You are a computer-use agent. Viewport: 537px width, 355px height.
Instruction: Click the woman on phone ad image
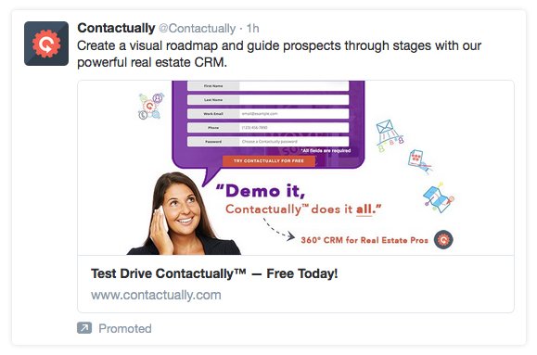coord(184,213)
